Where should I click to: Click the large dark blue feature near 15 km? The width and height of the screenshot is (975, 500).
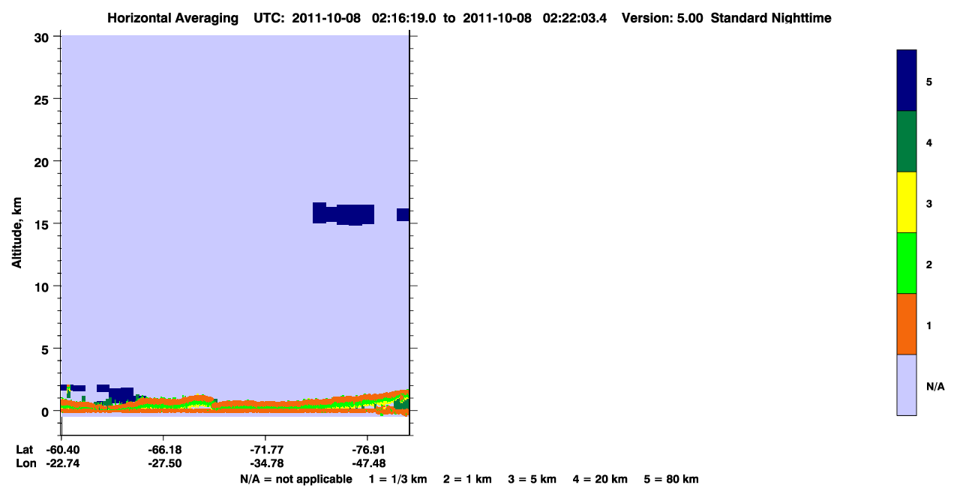click(x=343, y=214)
